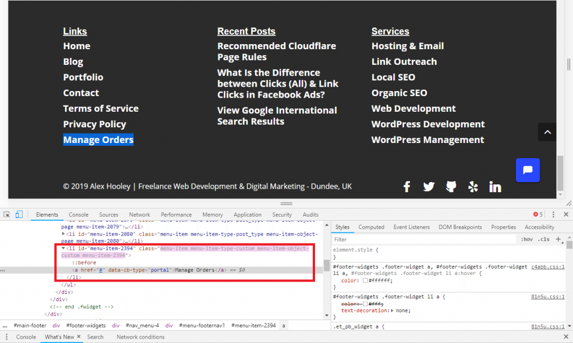Select the inspect element cursor icon

tap(7, 215)
